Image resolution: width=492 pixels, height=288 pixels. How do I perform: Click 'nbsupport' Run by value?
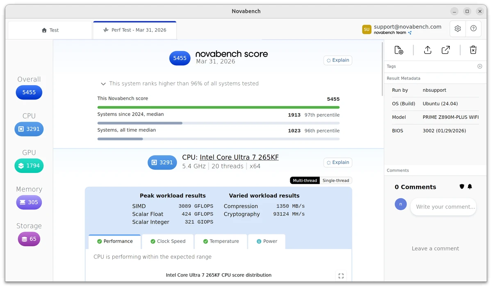click(x=435, y=90)
